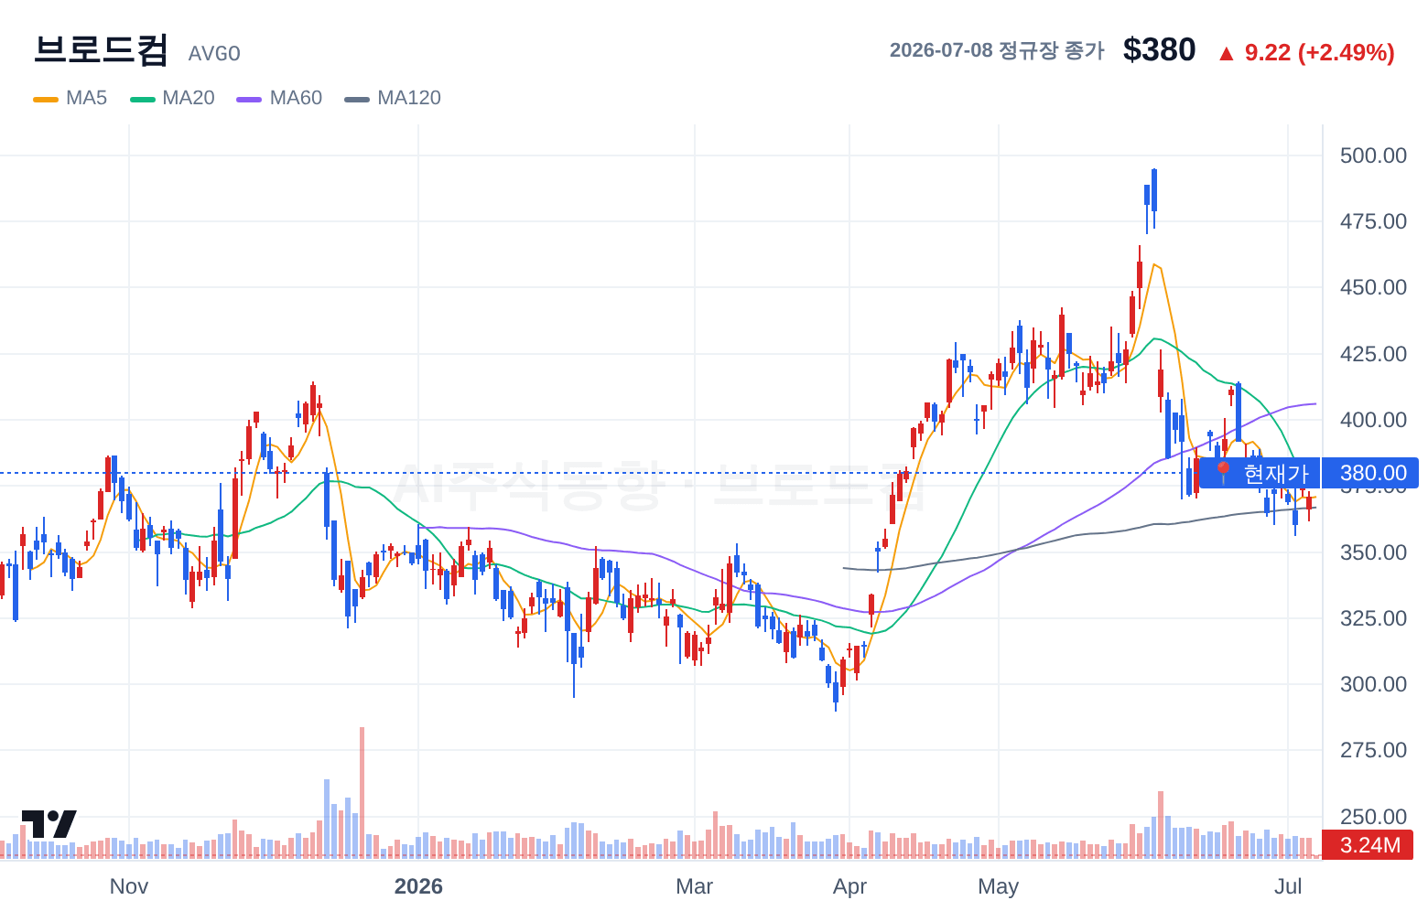Toggle the MA120 legend entry

(x=393, y=98)
